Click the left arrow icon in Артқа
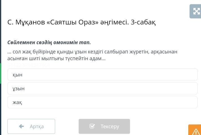 pos(21,126)
